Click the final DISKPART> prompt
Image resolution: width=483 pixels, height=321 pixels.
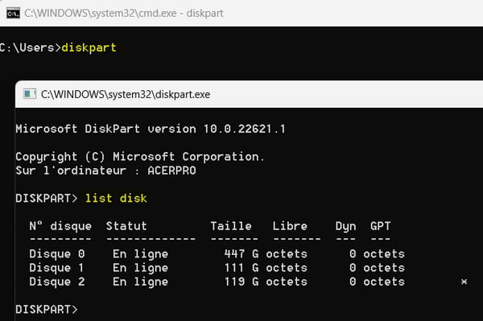(47, 309)
